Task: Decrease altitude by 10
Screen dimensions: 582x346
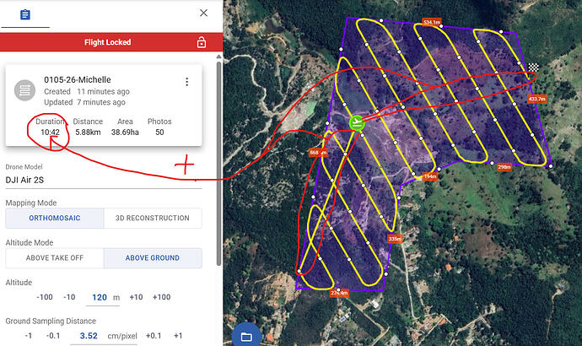Action: click(69, 297)
